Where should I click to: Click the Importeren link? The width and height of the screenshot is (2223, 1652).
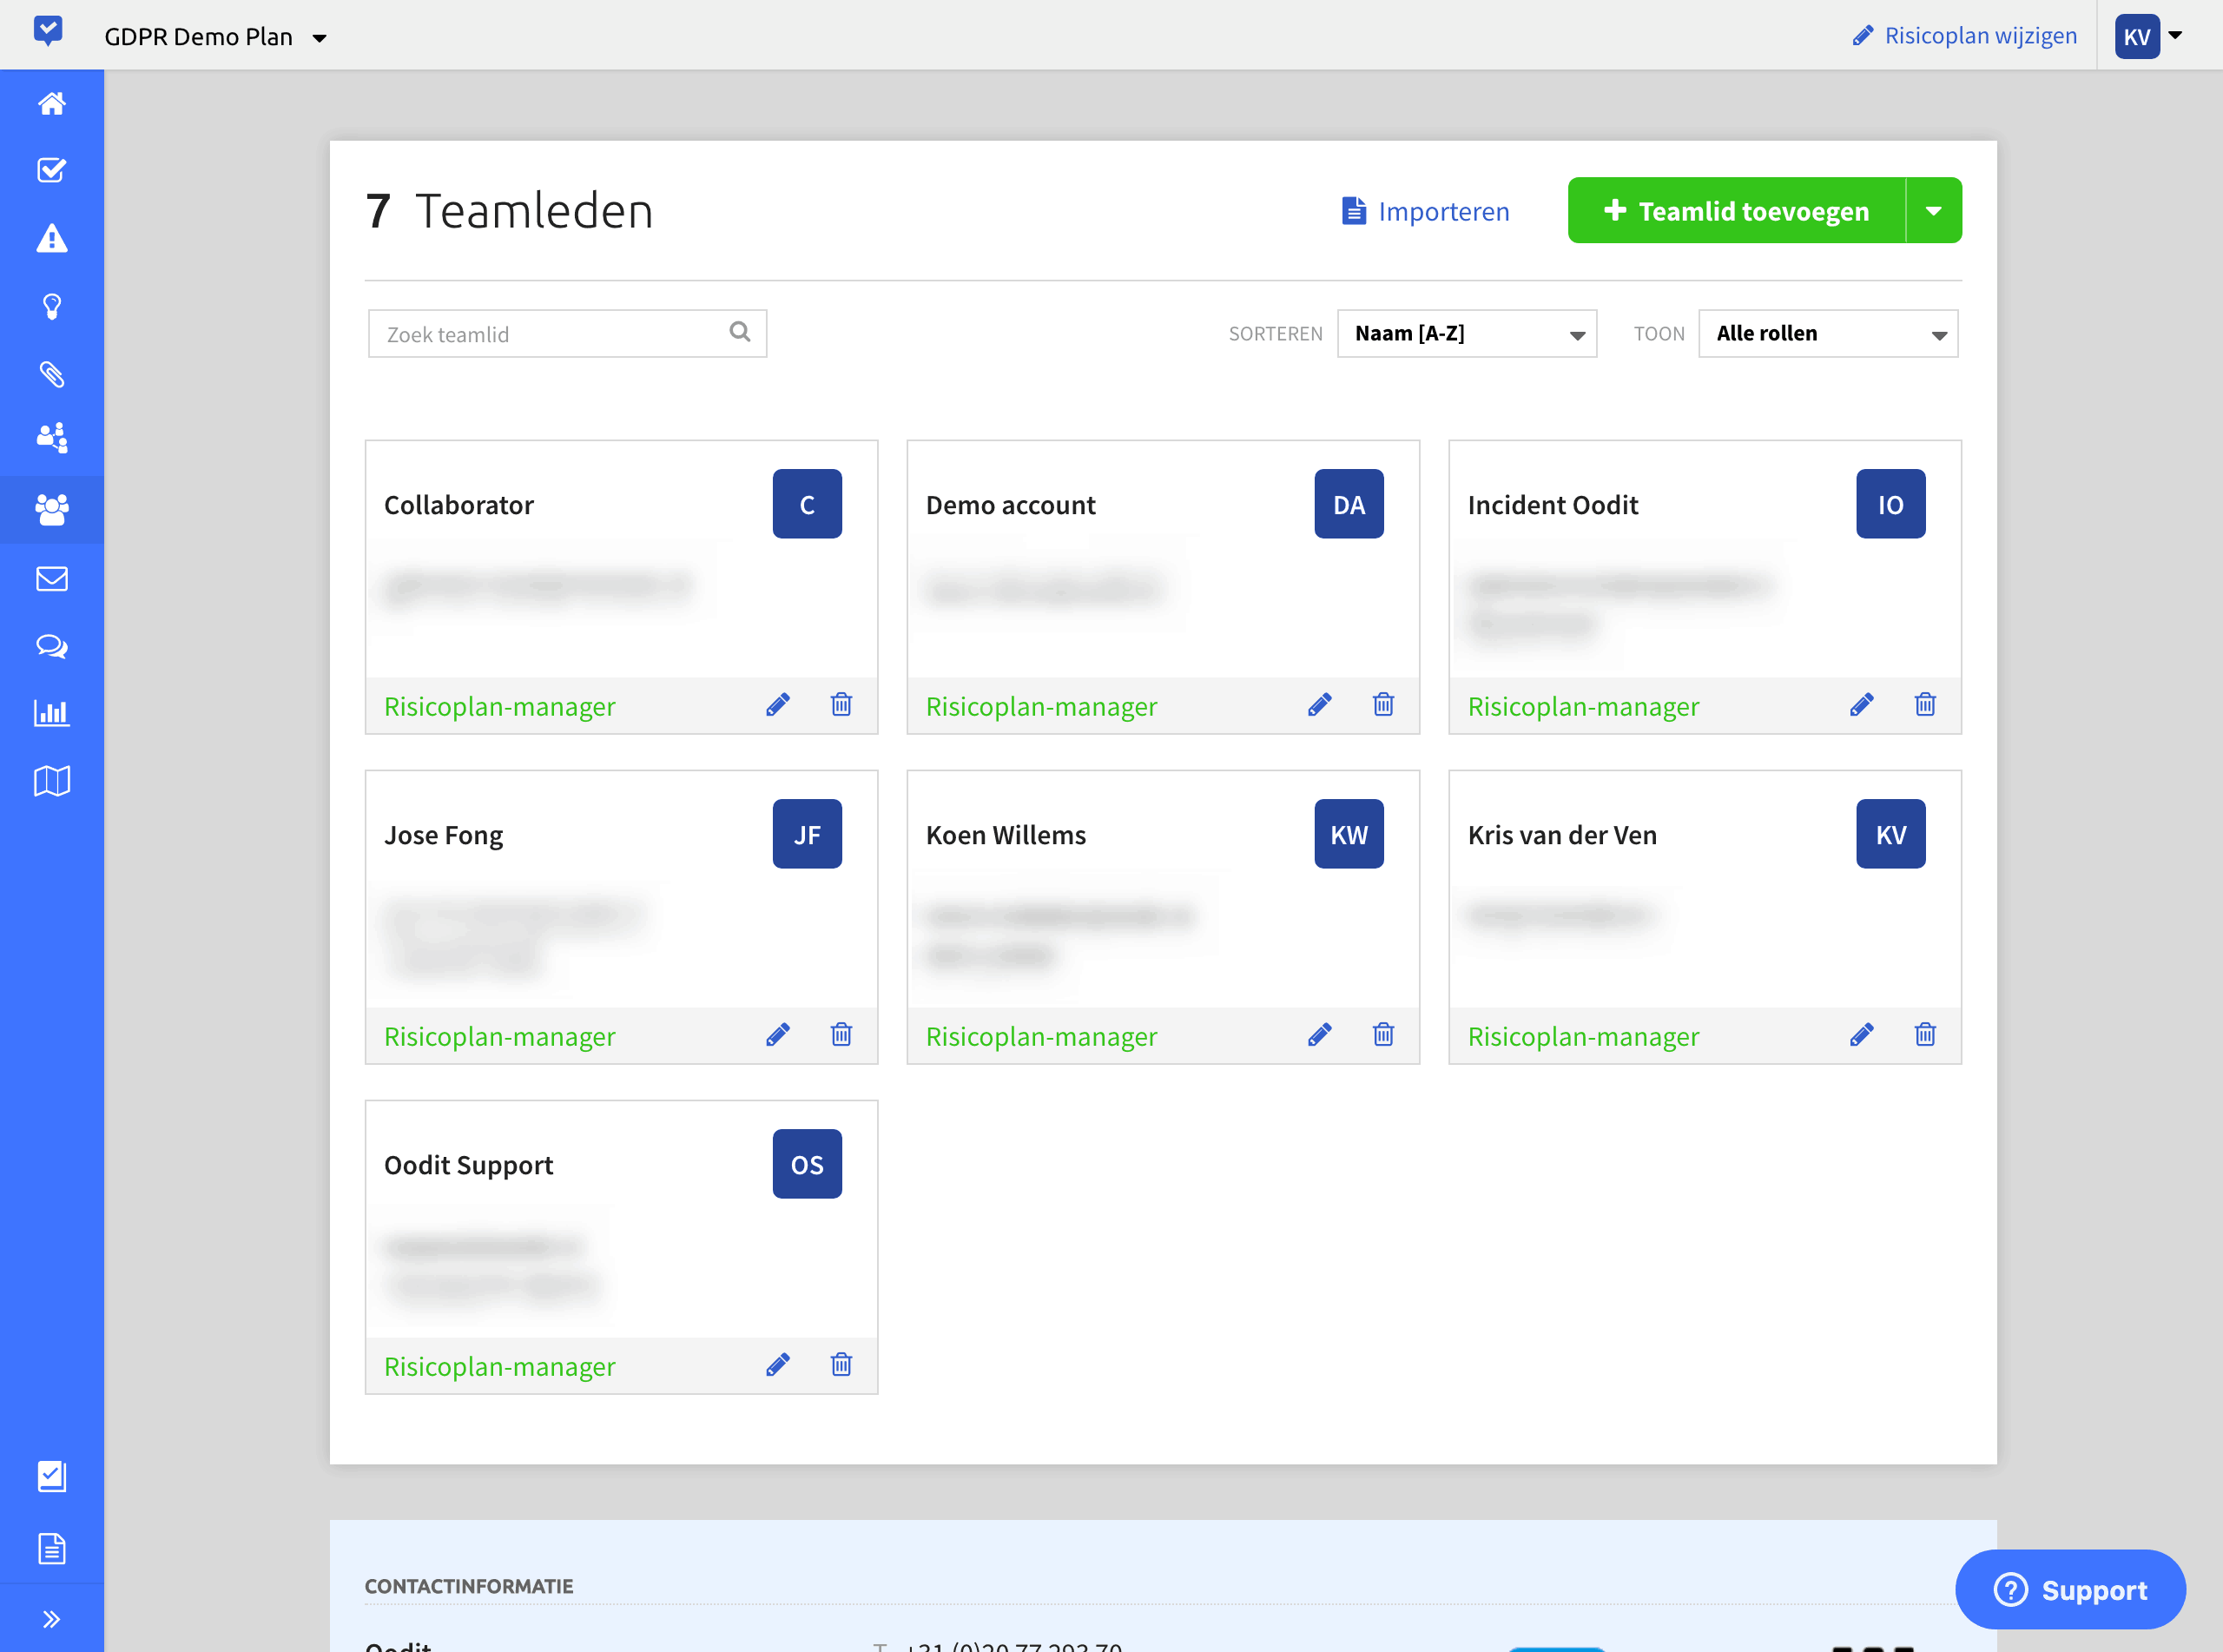[x=1425, y=211]
